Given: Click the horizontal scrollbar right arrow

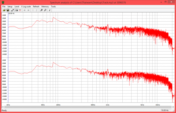Looking at the screenshot, I should 173,107.
